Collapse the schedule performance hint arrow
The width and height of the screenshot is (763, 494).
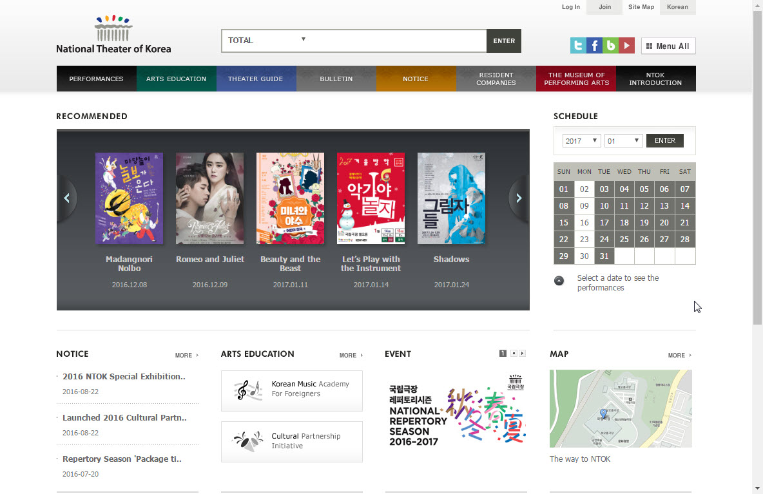click(x=559, y=281)
